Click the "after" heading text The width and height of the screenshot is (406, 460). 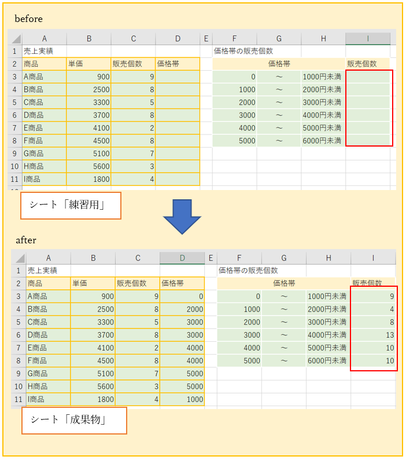26,239
